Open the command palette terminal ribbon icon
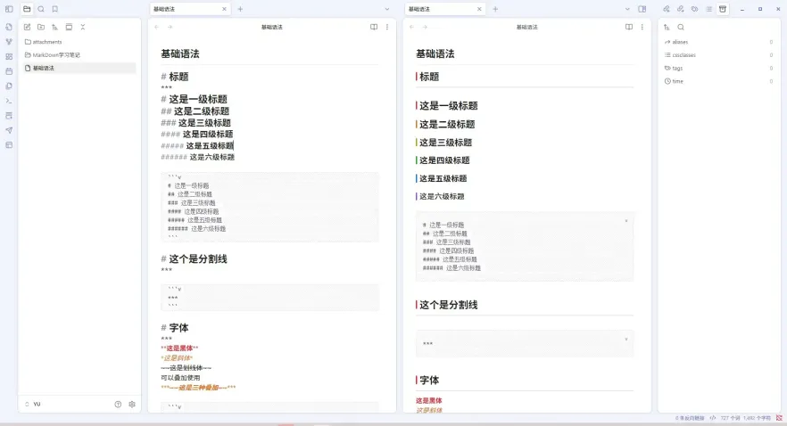Image resolution: width=787 pixels, height=426 pixels. point(9,101)
